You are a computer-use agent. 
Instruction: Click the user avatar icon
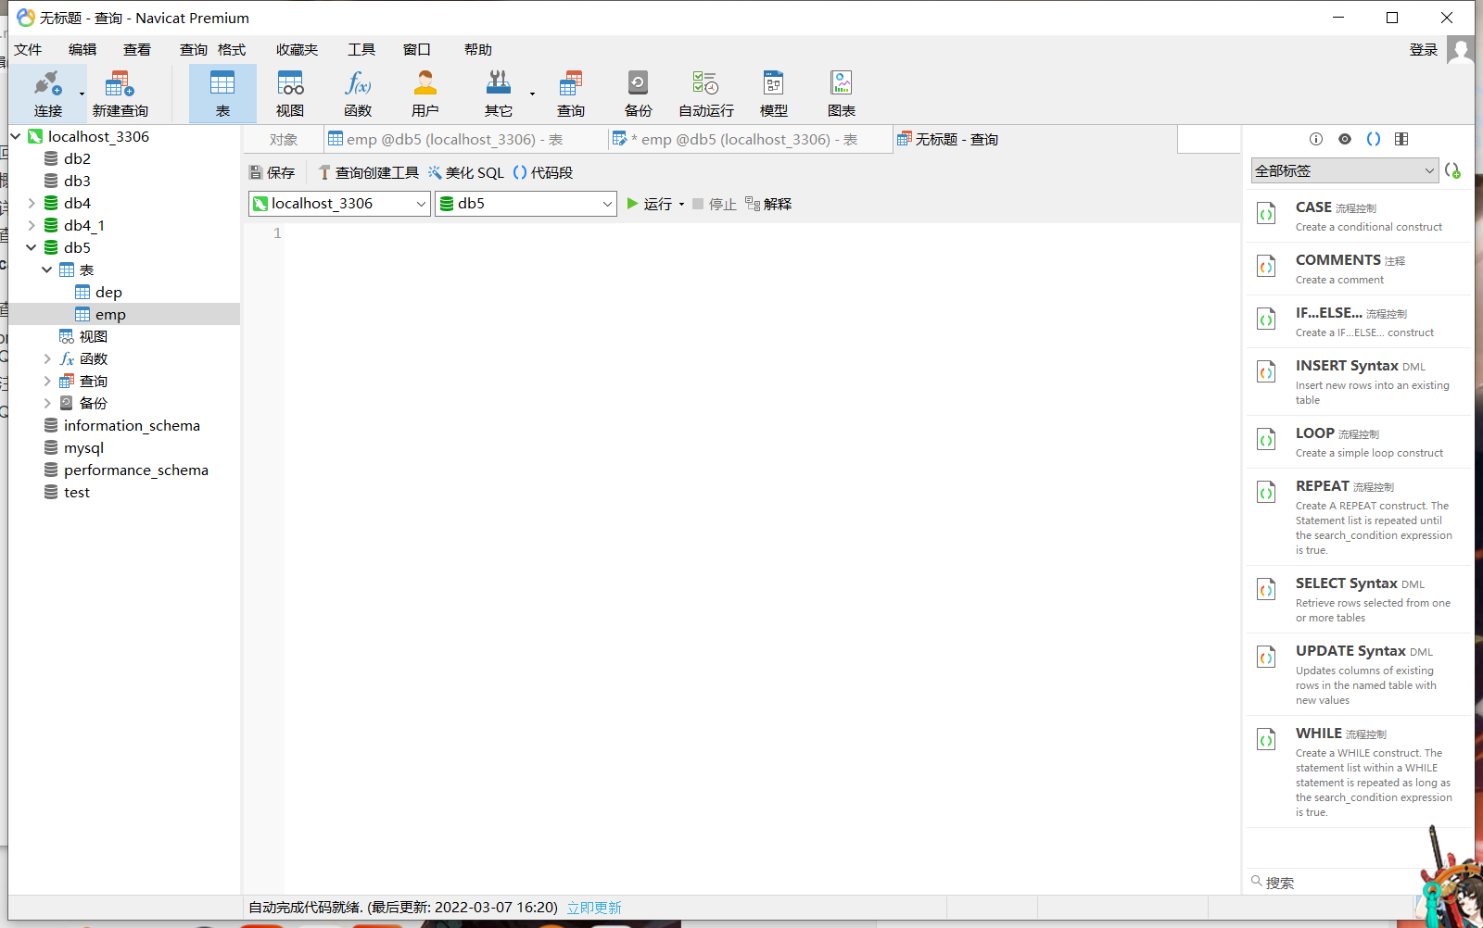1461,50
